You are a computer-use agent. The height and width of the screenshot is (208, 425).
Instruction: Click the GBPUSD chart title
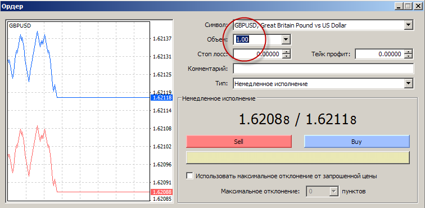tap(20, 26)
